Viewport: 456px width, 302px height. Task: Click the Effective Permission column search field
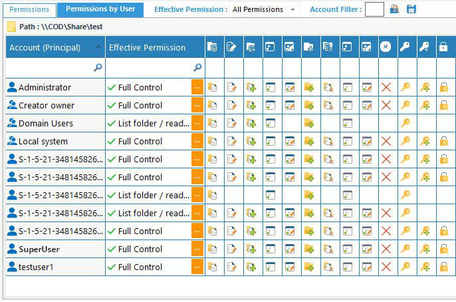pyautogui.click(x=149, y=67)
